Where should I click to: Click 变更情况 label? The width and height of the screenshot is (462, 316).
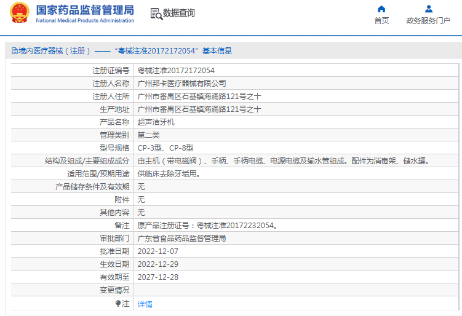coord(114,290)
